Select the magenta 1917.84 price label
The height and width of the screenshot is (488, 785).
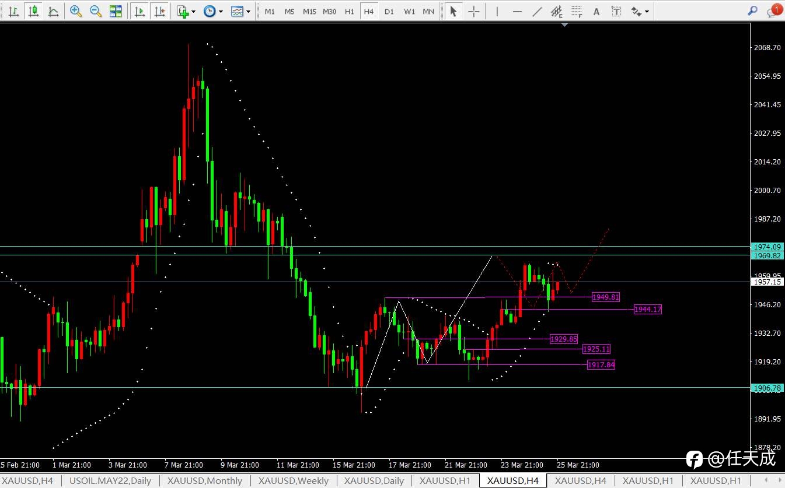click(x=601, y=365)
